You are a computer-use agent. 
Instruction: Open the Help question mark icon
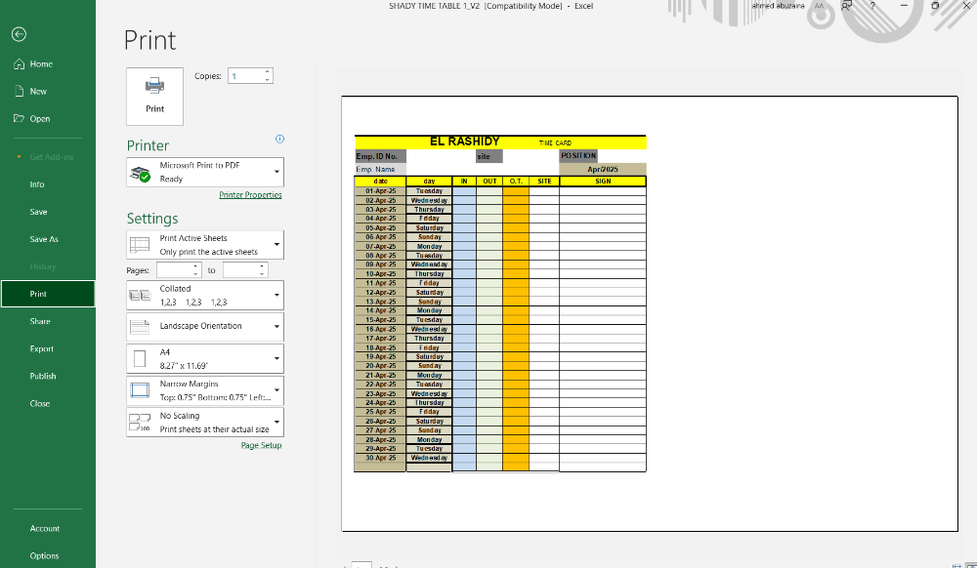[x=872, y=6]
